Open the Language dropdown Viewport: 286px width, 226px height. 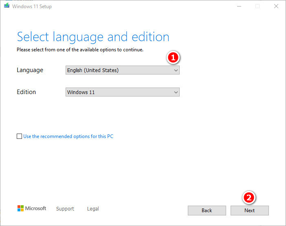coord(122,70)
